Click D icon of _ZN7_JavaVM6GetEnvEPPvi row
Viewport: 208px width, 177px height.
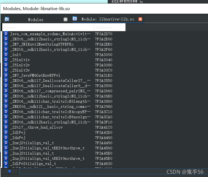pyautogui.click(x=6, y=75)
